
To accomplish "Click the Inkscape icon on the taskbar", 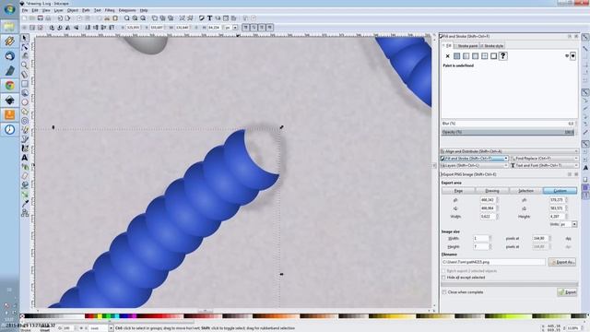I will tap(10, 101).
